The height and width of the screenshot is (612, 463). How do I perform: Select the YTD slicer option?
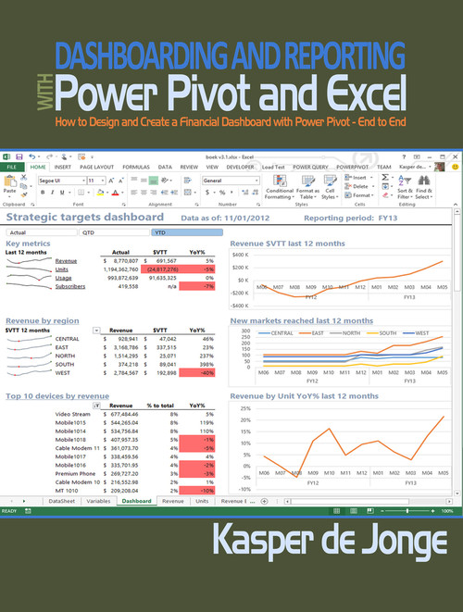point(187,232)
